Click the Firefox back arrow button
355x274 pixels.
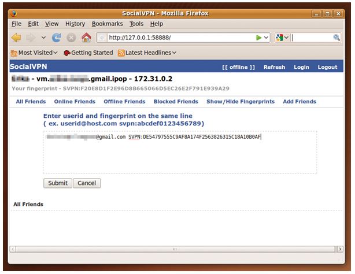[x=16, y=38]
